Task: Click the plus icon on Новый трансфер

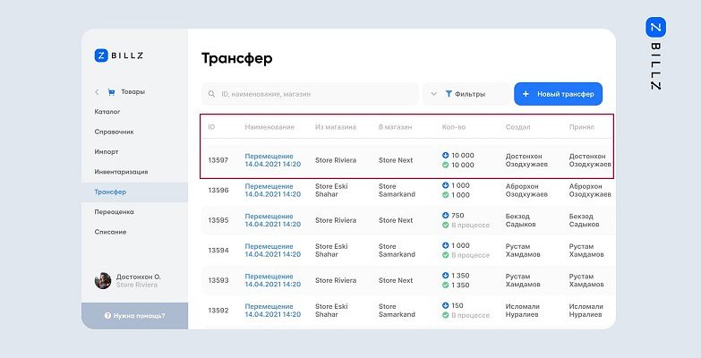Action: (x=526, y=94)
